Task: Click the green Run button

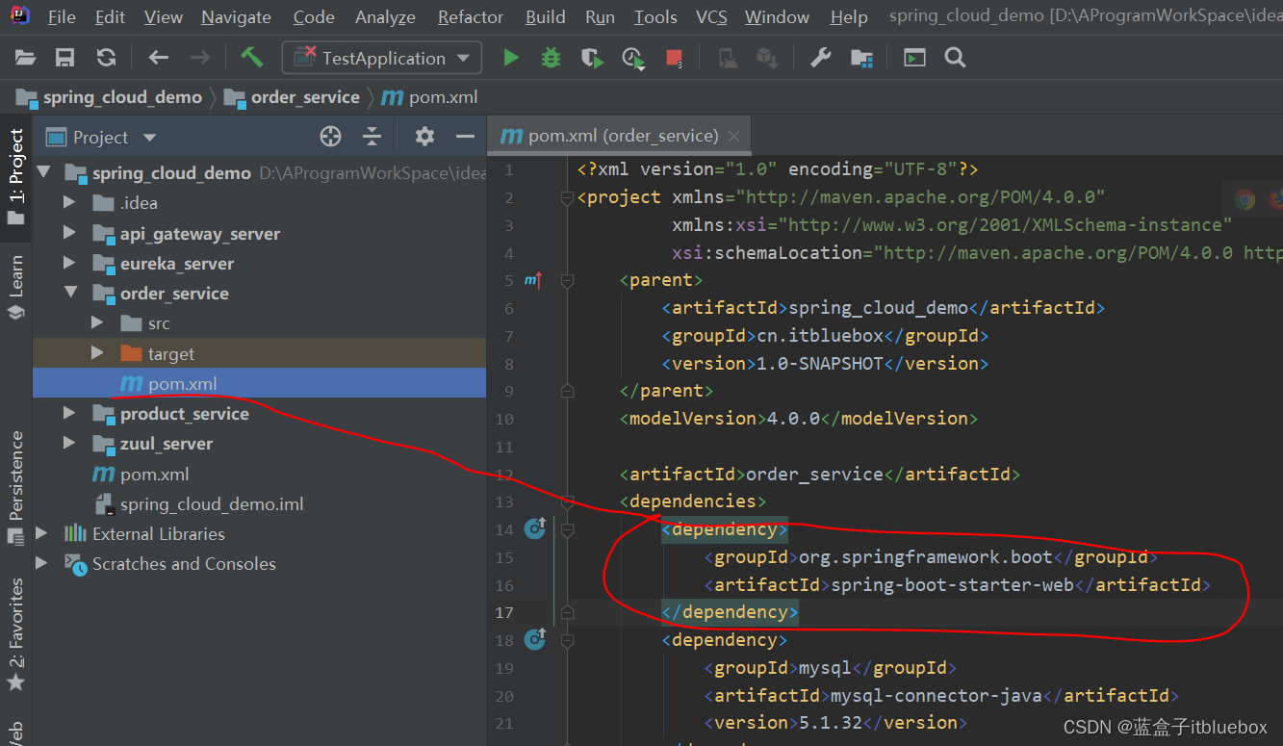Action: tap(510, 58)
